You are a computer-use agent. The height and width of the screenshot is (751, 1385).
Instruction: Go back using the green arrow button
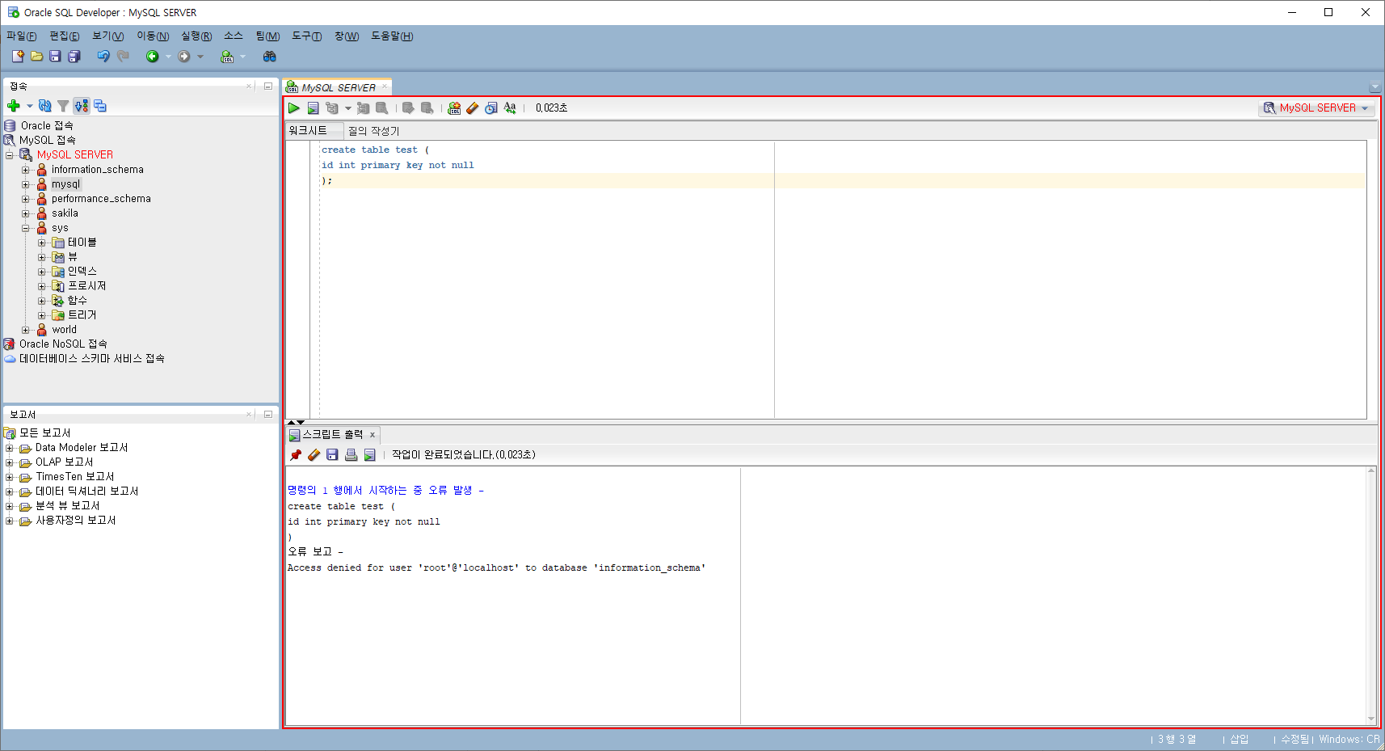152,57
